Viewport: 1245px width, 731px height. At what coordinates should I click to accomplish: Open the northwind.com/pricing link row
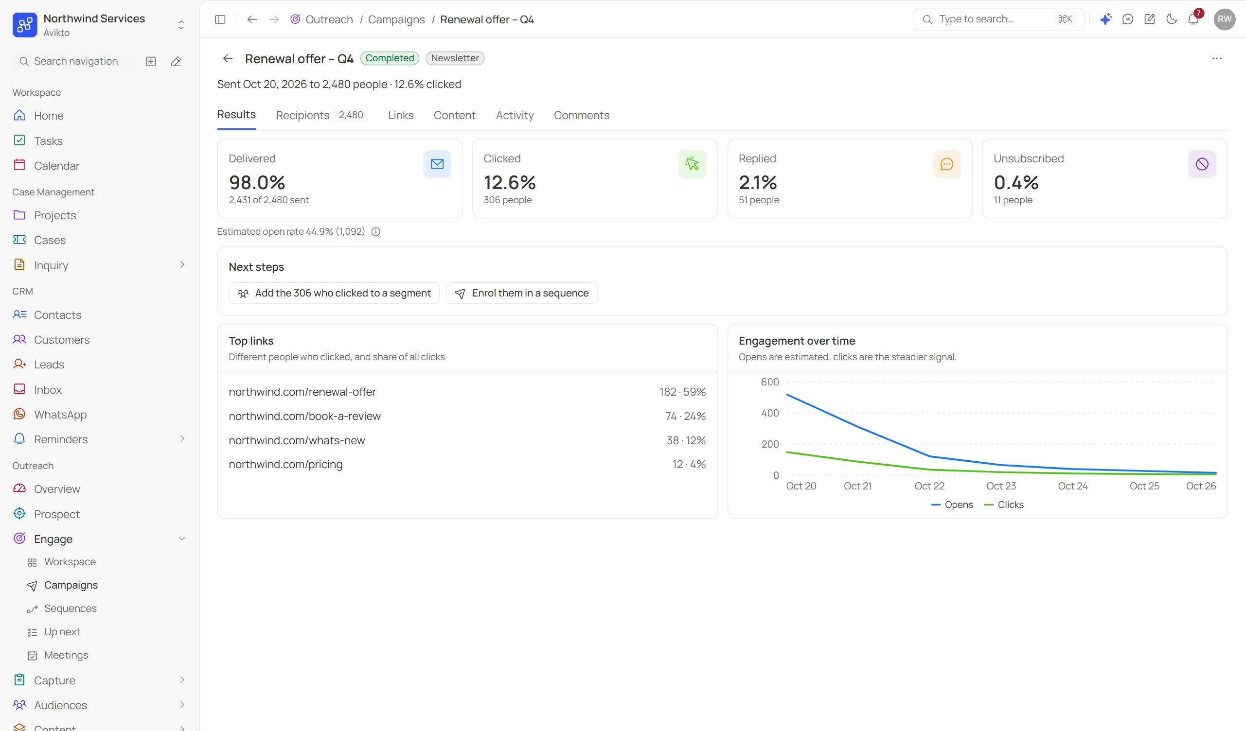click(467, 464)
